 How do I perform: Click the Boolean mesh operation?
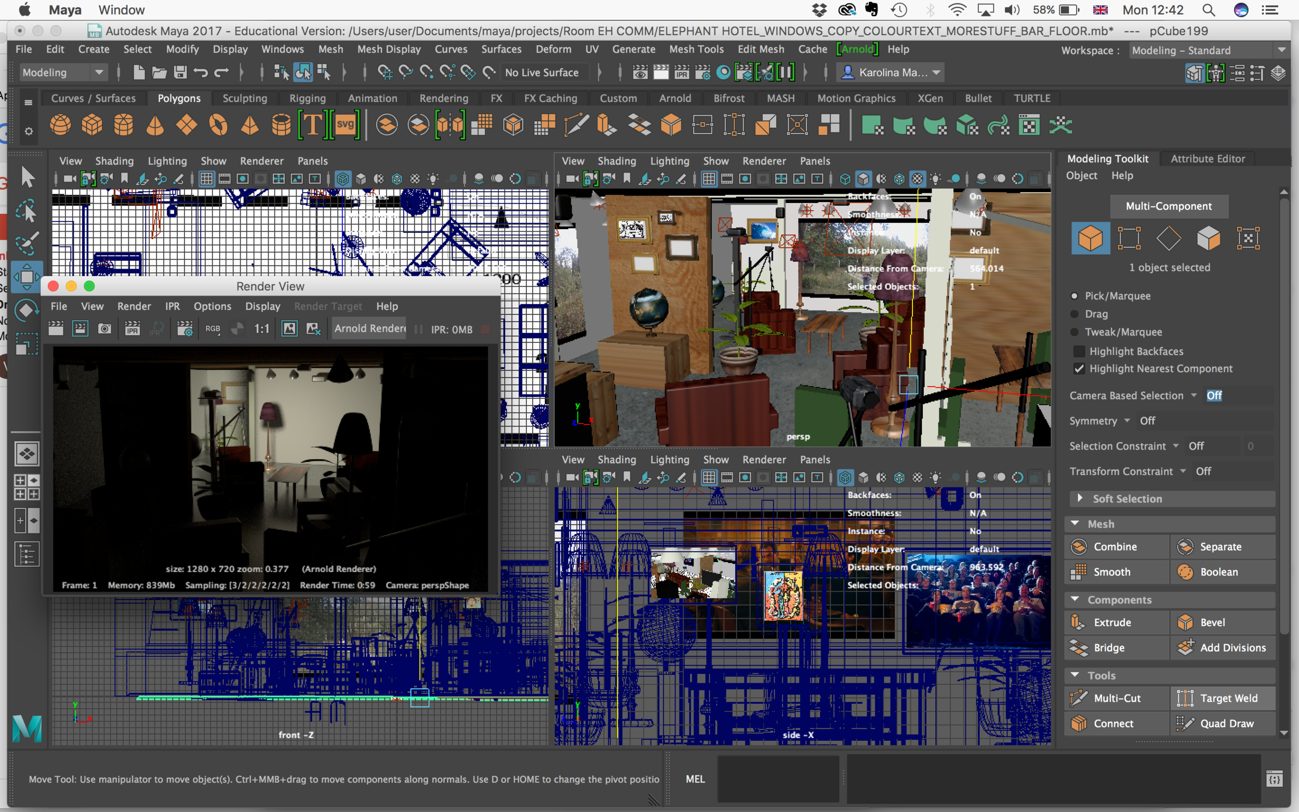(x=1217, y=570)
